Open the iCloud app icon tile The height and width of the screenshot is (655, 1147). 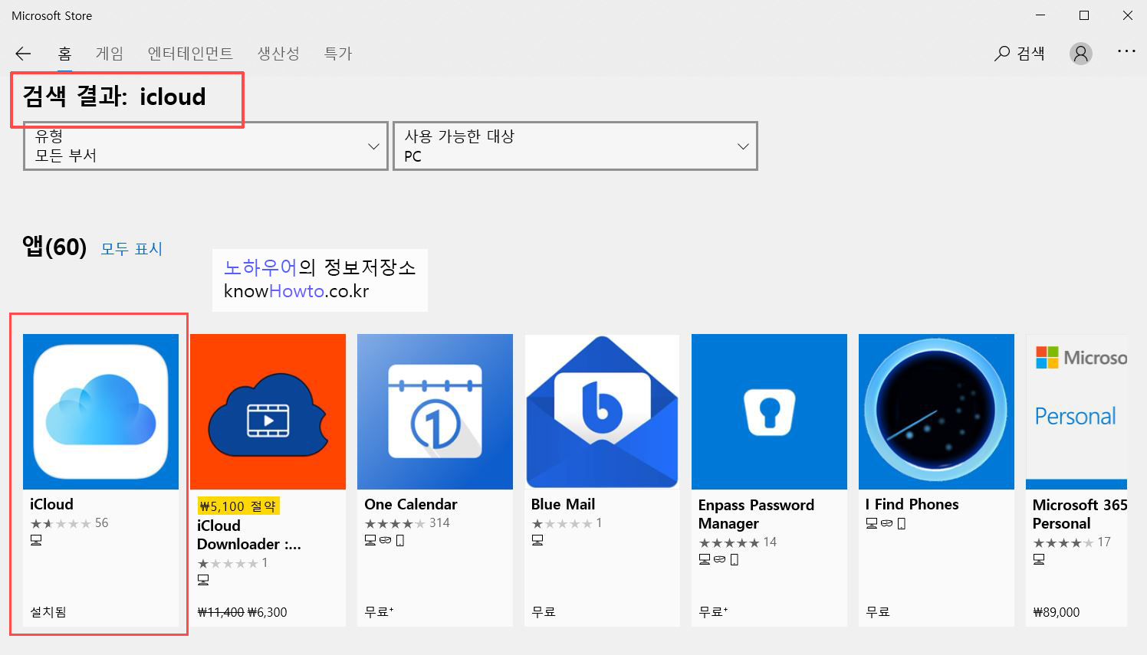click(100, 411)
